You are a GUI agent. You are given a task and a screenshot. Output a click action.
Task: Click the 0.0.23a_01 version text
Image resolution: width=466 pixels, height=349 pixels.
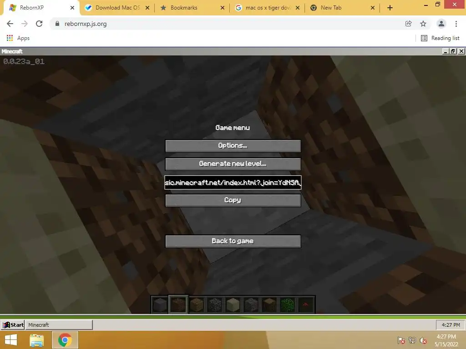24,62
